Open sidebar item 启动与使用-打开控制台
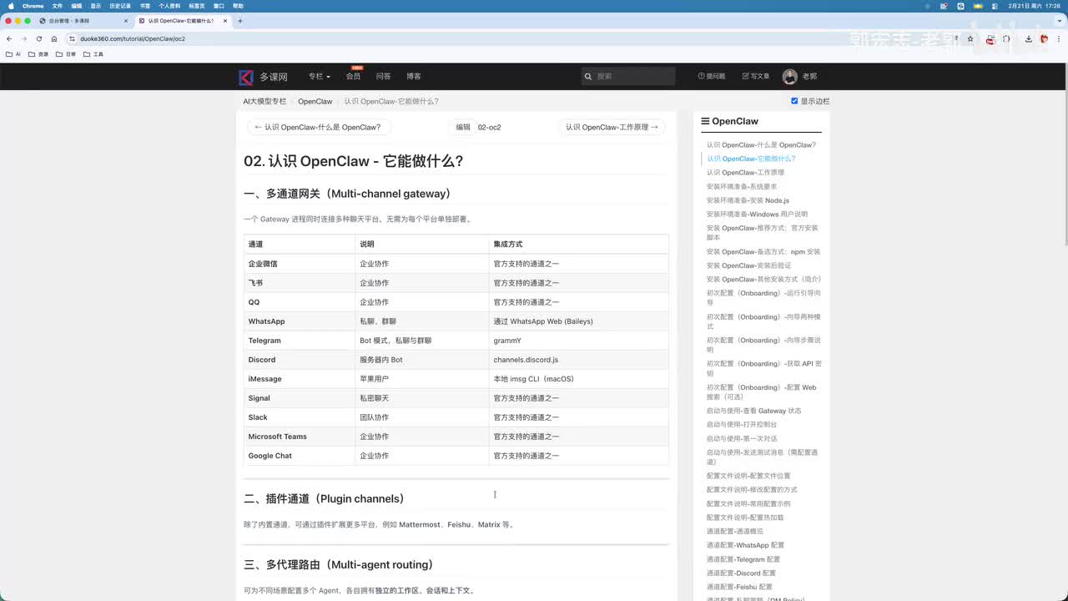Screen dimensions: 1068x601 [742, 424]
